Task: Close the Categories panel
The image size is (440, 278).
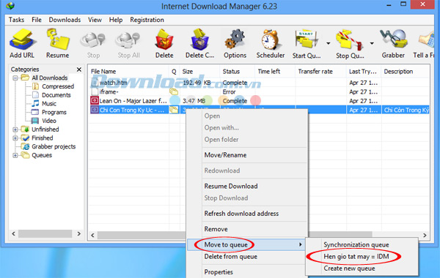Action: pos(79,69)
